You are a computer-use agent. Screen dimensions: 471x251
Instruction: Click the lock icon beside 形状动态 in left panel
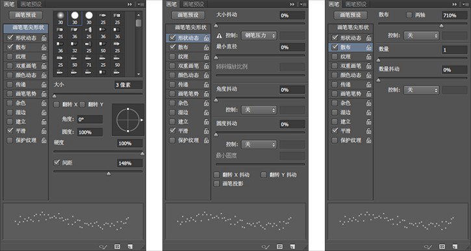pyautogui.click(x=44, y=38)
